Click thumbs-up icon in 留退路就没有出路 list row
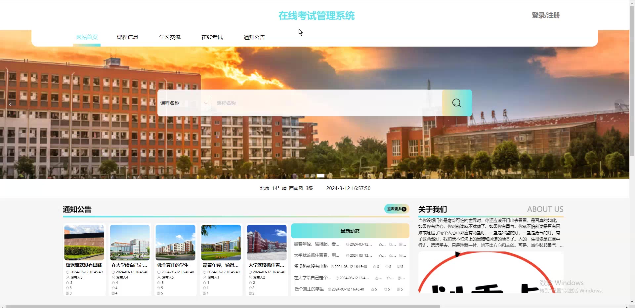The image size is (635, 308). click(375, 267)
